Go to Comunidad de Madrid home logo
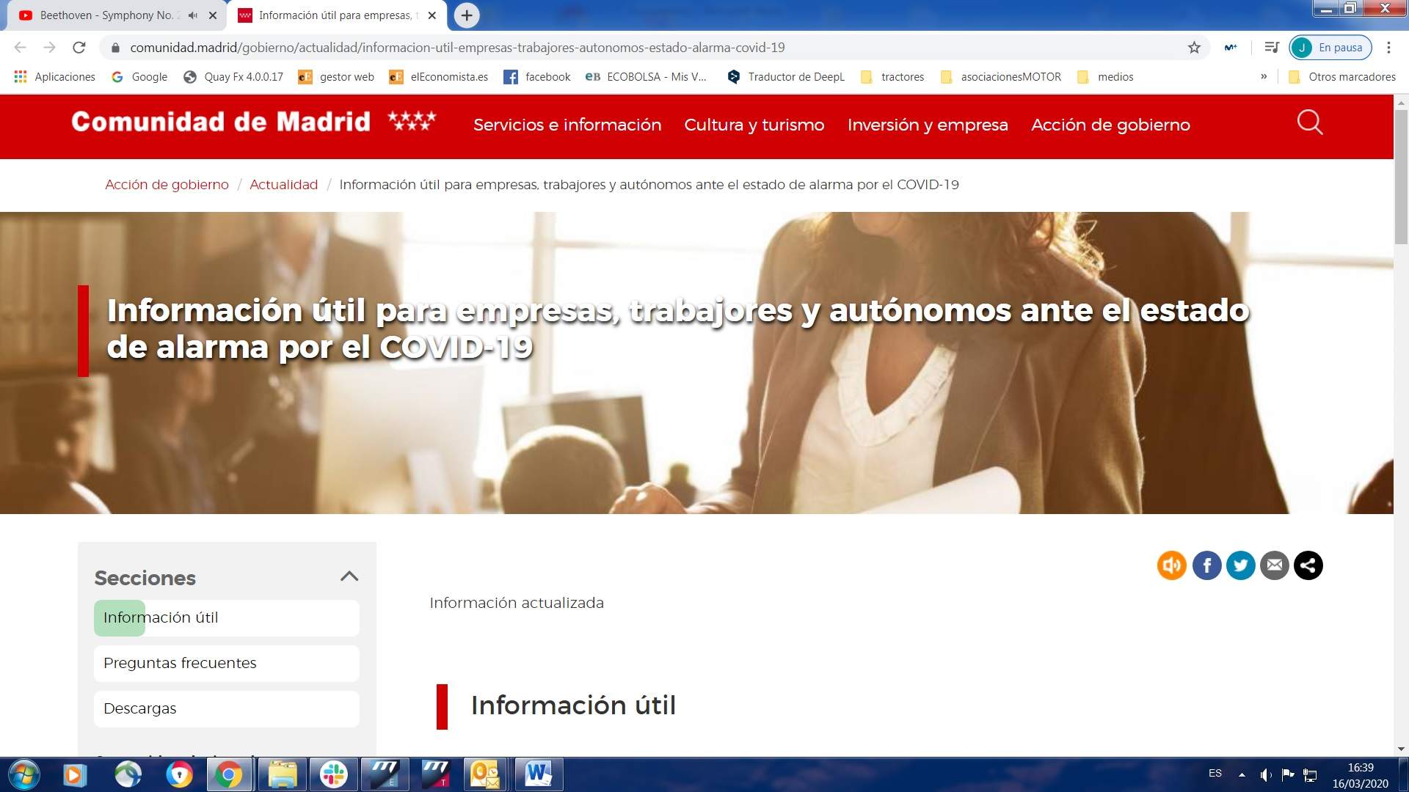Viewport: 1409px width, 792px height. click(x=253, y=122)
